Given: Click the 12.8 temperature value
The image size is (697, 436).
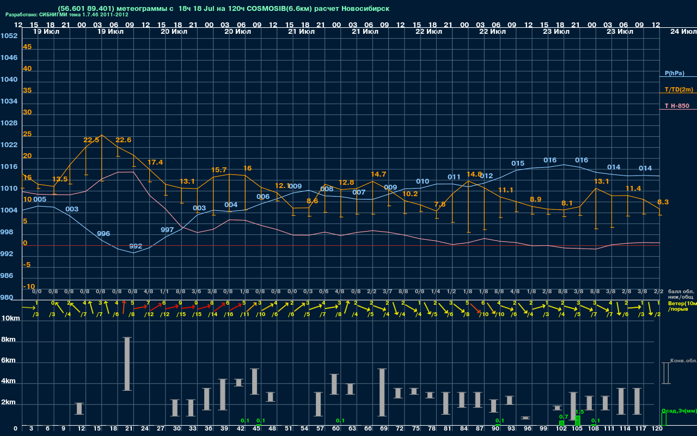Looking at the screenshot, I should (x=346, y=183).
